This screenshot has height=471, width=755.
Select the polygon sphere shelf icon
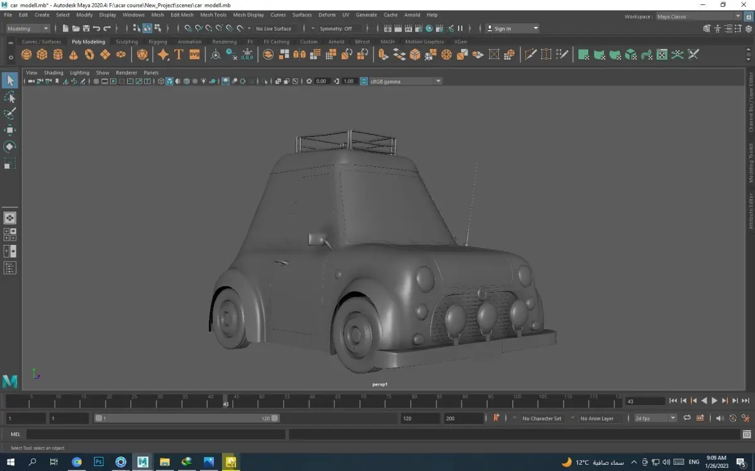pos(26,55)
